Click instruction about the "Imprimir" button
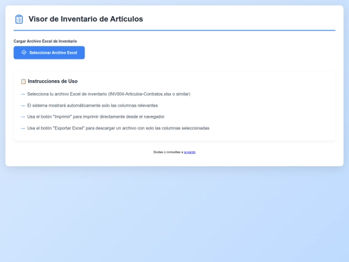Image resolution: width=349 pixels, height=262 pixels. coord(96,116)
